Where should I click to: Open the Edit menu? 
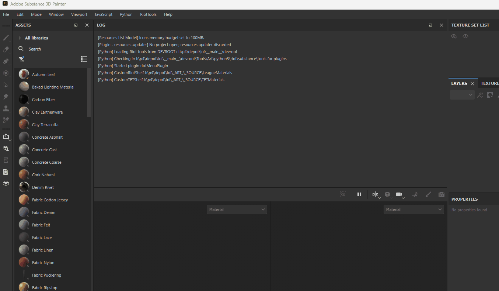click(x=20, y=14)
